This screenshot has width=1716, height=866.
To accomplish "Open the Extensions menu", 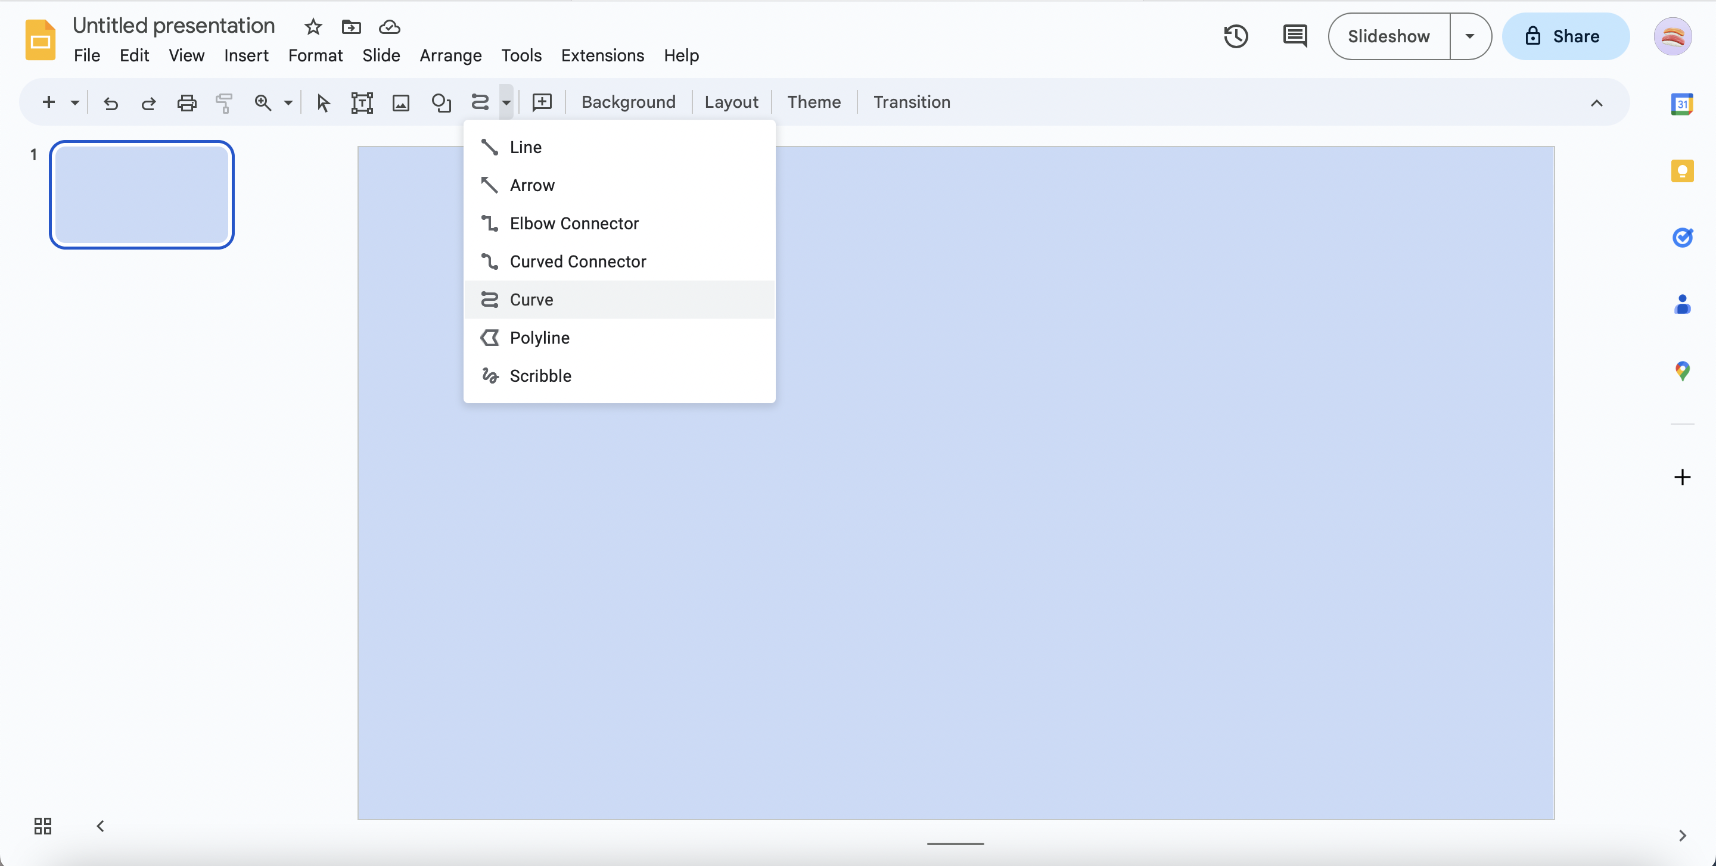I will click(602, 56).
